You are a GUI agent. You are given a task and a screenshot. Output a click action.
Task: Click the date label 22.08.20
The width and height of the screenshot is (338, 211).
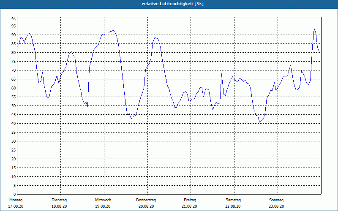click(x=233, y=206)
